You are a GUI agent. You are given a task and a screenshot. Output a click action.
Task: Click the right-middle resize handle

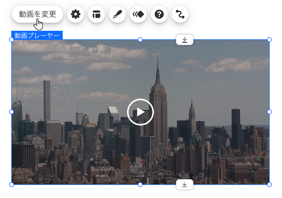tap(269, 112)
